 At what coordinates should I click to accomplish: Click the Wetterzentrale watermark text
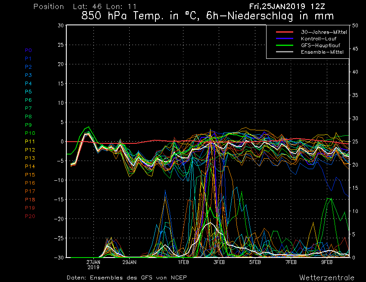(327, 278)
